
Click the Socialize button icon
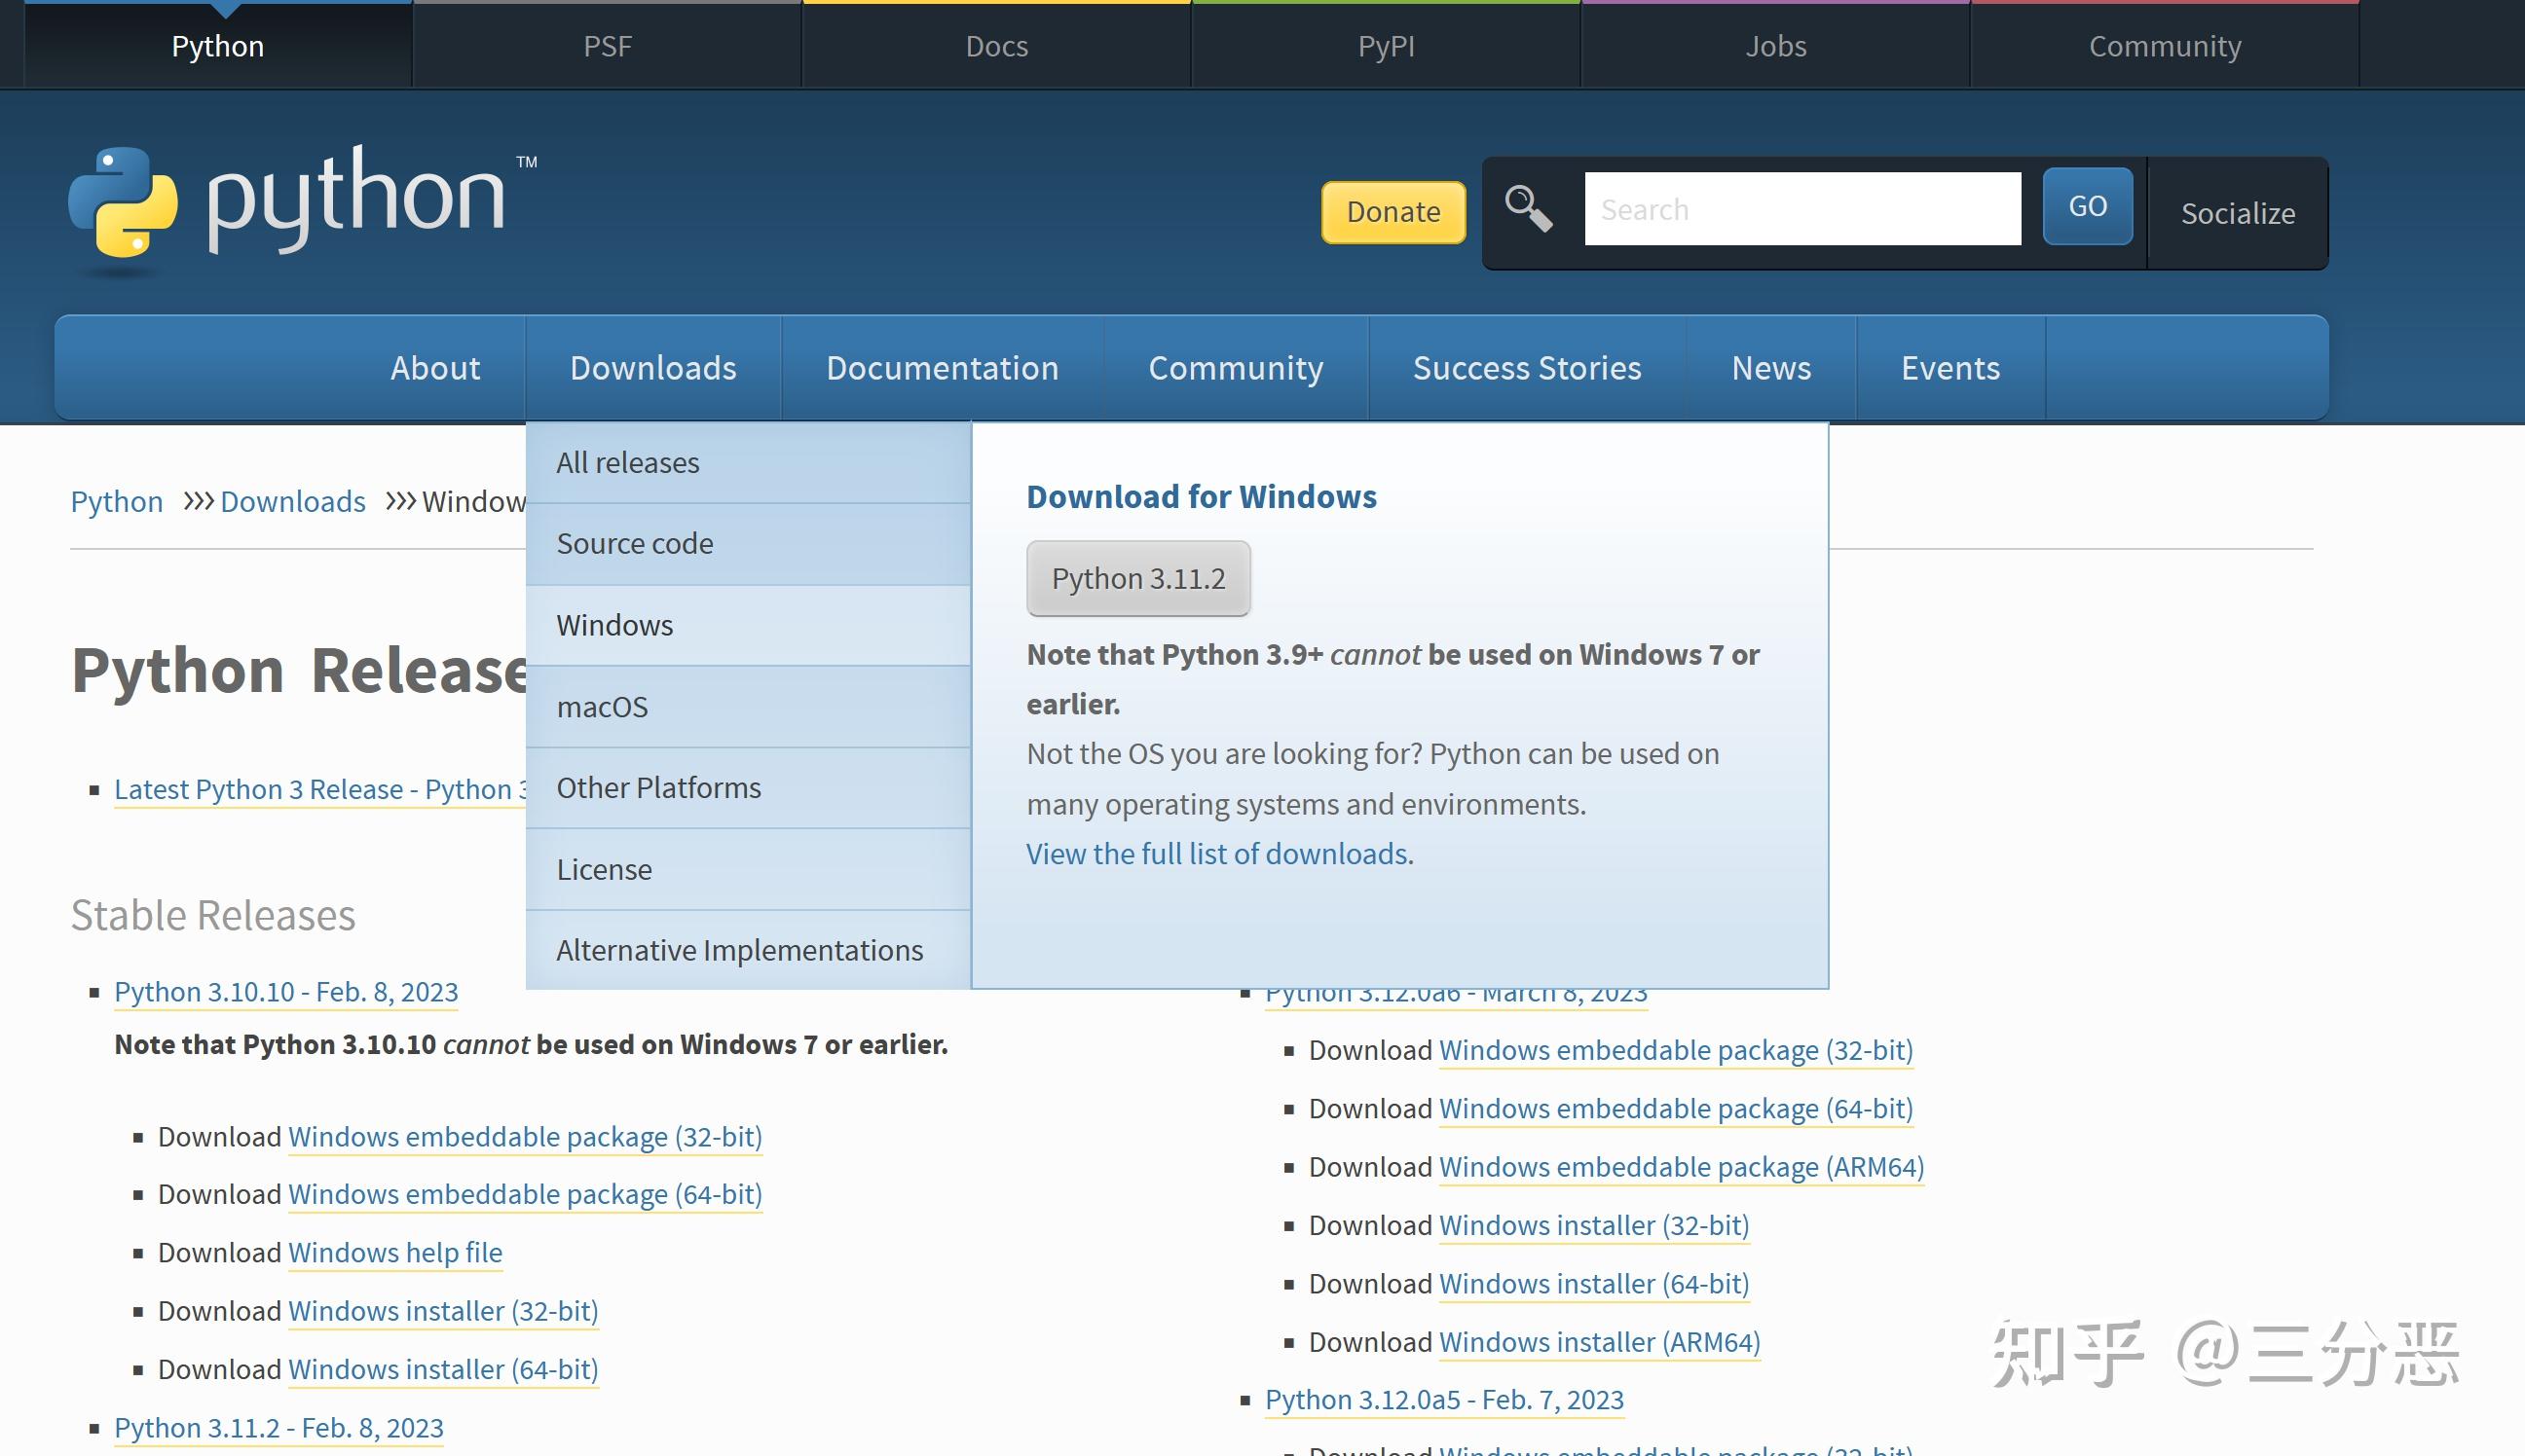click(x=2237, y=209)
